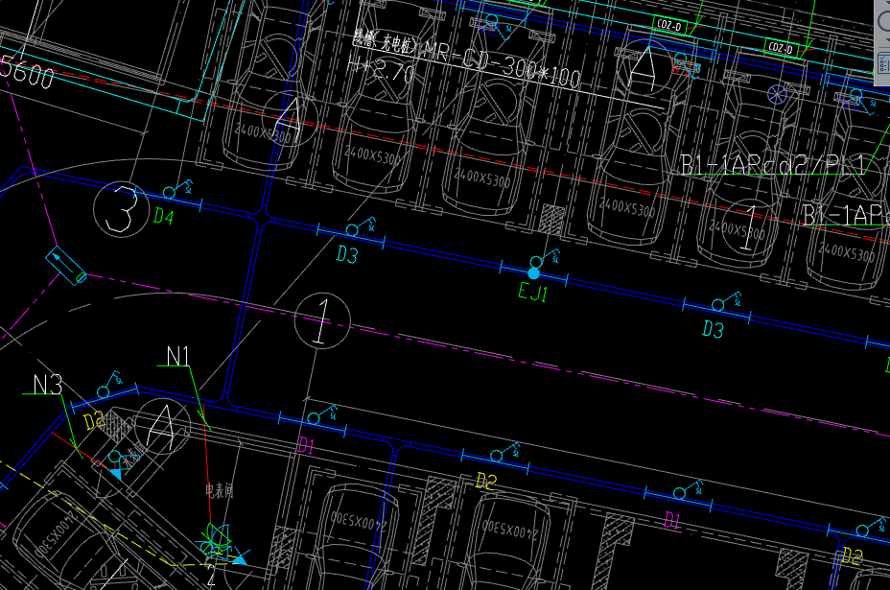Image resolution: width=890 pixels, height=590 pixels.
Task: Pick the purple starburst circle symbol
Action: click(x=777, y=94)
